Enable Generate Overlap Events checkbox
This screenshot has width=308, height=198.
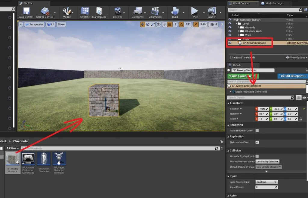257,156
